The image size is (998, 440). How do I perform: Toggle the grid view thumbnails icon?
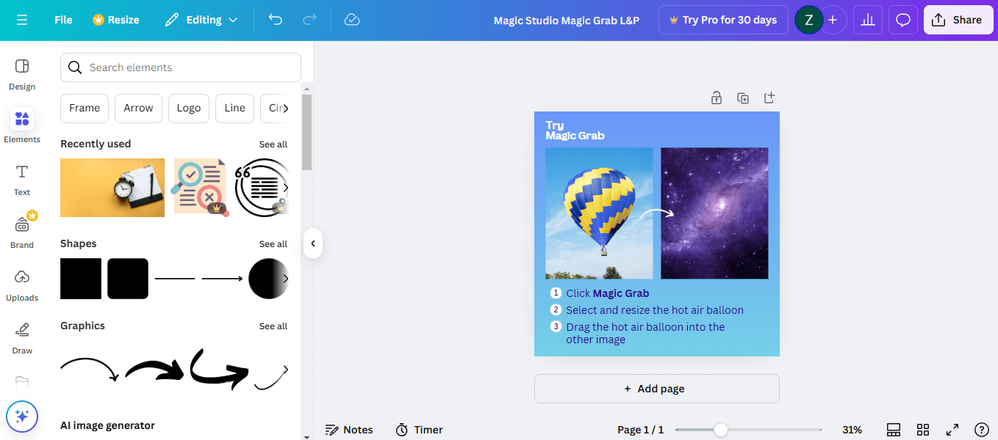(923, 430)
